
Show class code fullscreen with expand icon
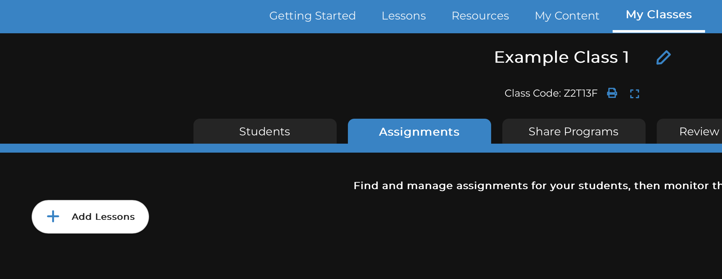(635, 94)
